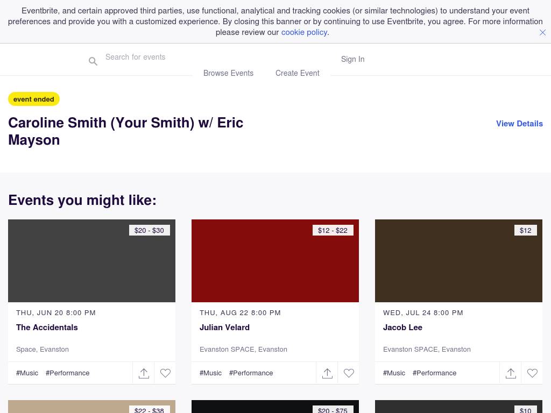Like the Julian Velard event
The image size is (551, 413).
[349, 373]
